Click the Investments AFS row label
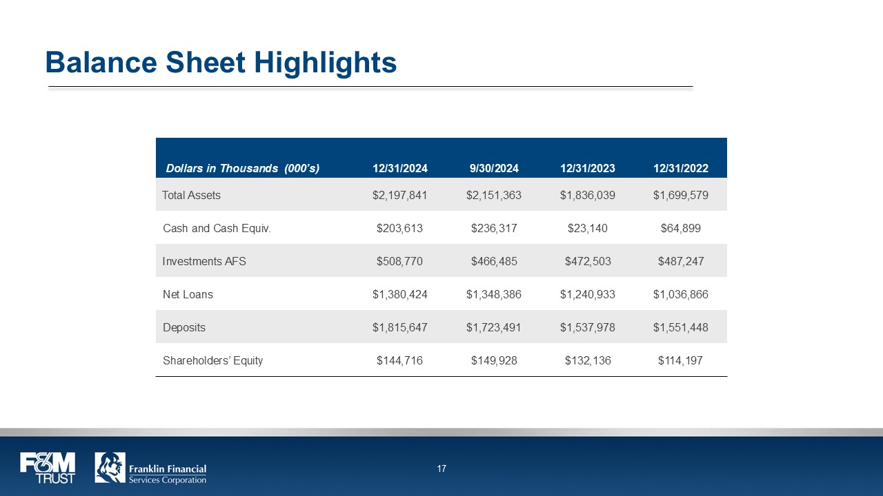883x496 pixels. [204, 261]
